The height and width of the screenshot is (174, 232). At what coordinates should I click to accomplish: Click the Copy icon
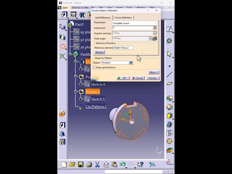point(106,165)
